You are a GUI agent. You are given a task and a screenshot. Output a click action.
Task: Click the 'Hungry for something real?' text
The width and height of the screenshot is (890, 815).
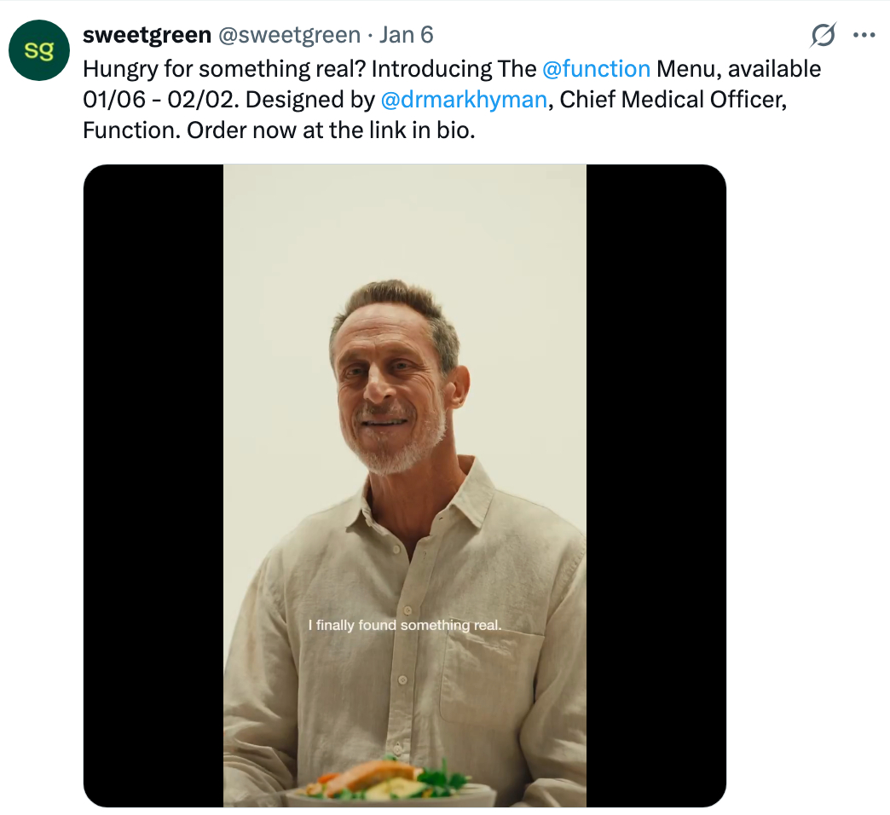(224, 68)
